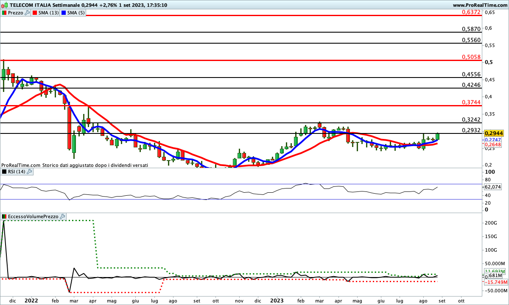Click the RSI value tag 62,074
This screenshot has width=509, height=305.
coord(492,187)
